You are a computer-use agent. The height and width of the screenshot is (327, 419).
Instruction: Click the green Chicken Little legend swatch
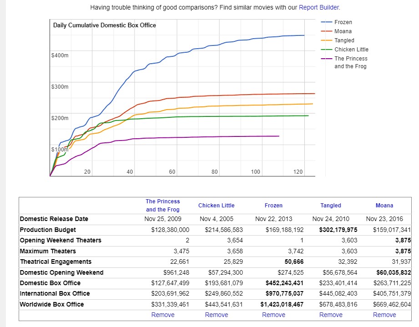click(x=326, y=50)
